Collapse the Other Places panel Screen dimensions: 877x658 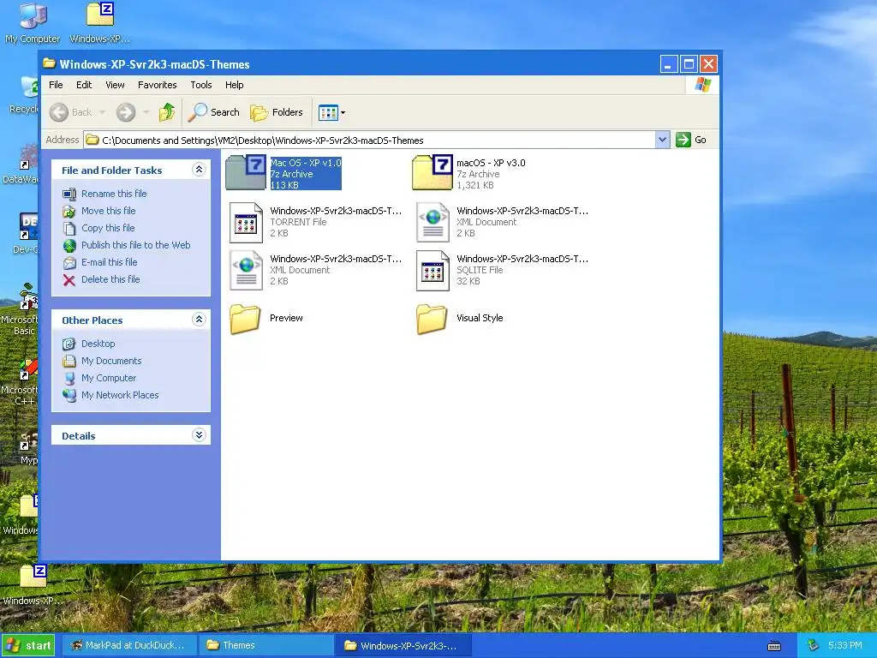tap(199, 319)
